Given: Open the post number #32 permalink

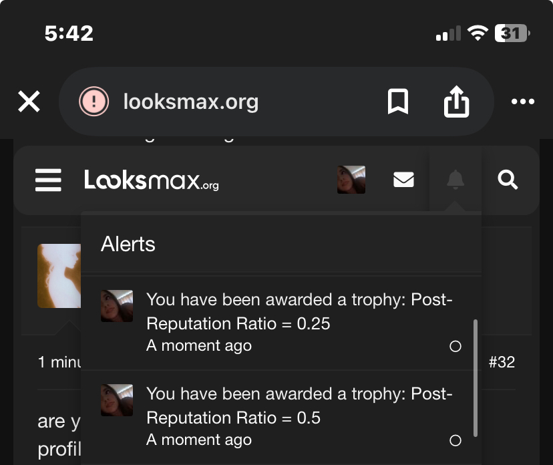Looking at the screenshot, I should point(502,362).
